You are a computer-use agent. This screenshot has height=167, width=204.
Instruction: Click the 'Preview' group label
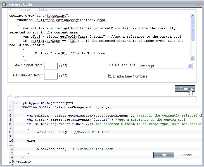tap(15, 97)
